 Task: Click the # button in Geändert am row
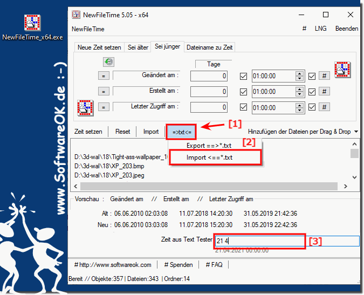(324, 76)
